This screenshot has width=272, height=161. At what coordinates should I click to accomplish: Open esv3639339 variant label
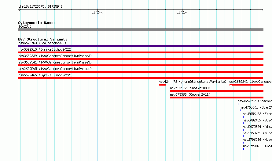tap(55, 56)
